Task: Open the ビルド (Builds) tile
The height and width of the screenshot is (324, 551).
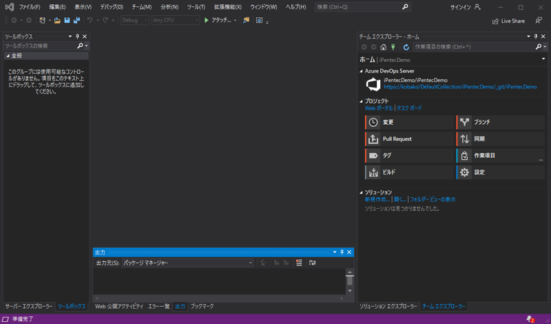Action: pyautogui.click(x=409, y=172)
